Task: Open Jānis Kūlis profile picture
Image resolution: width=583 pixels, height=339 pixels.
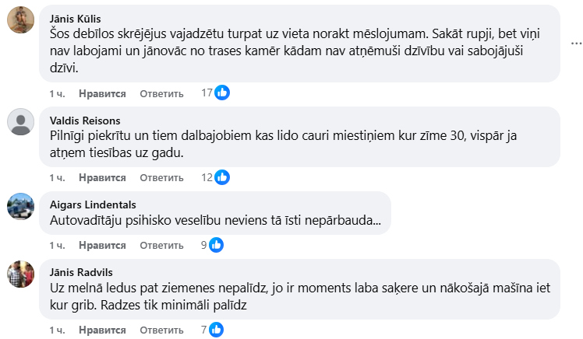Action: [x=20, y=21]
